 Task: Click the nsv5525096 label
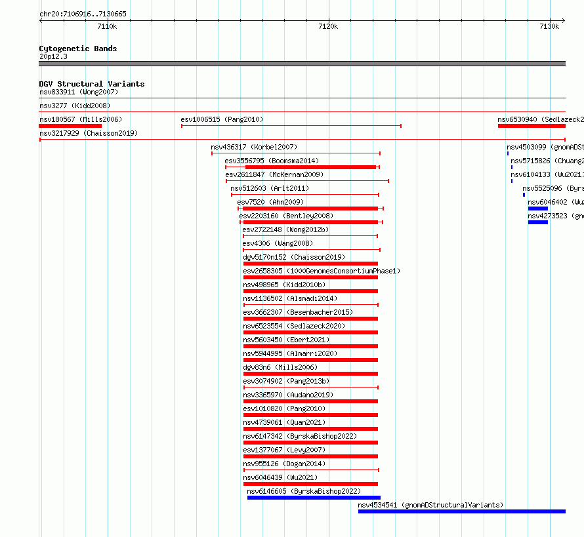553,188
